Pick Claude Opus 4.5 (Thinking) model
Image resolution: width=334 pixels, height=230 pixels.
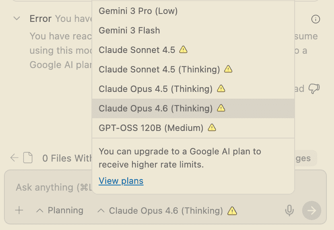coord(155,89)
